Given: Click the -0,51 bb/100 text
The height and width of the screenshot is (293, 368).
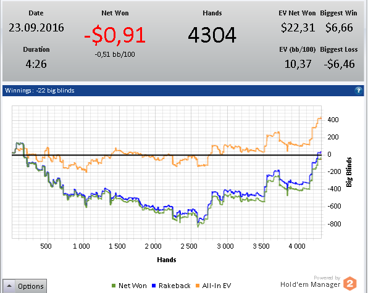Looking at the screenshot, I should coord(115,54).
